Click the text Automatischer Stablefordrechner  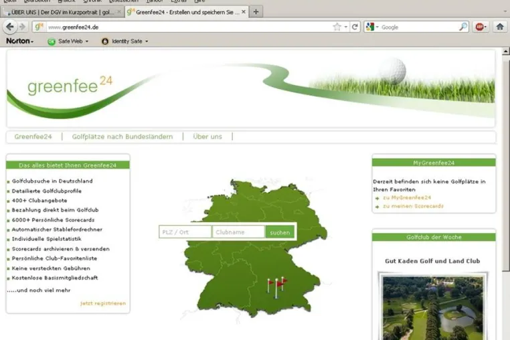coord(57,230)
